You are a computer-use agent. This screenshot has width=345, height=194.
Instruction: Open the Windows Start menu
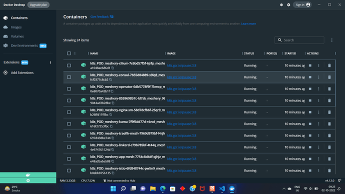[113, 188]
